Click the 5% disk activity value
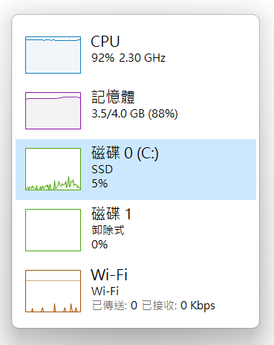 point(100,184)
